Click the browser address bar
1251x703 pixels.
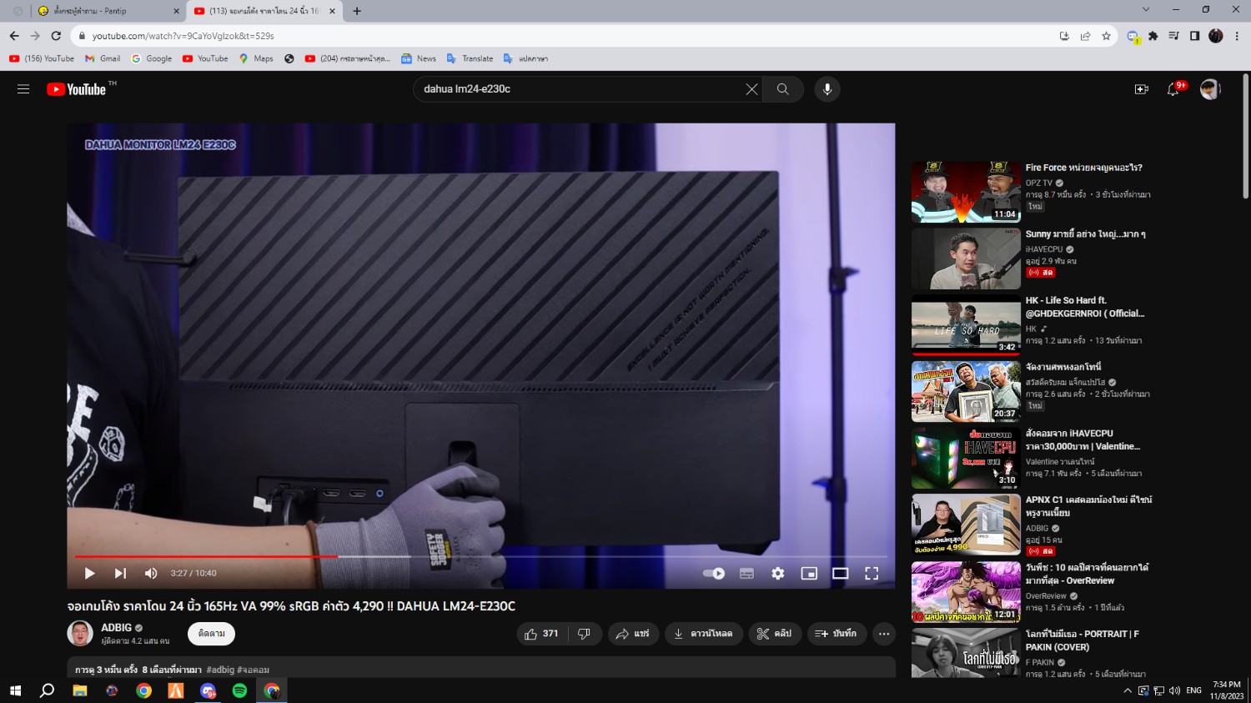coord(567,36)
